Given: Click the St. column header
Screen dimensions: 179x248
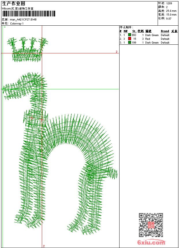Looking at the screenshot, I should point(134,31).
